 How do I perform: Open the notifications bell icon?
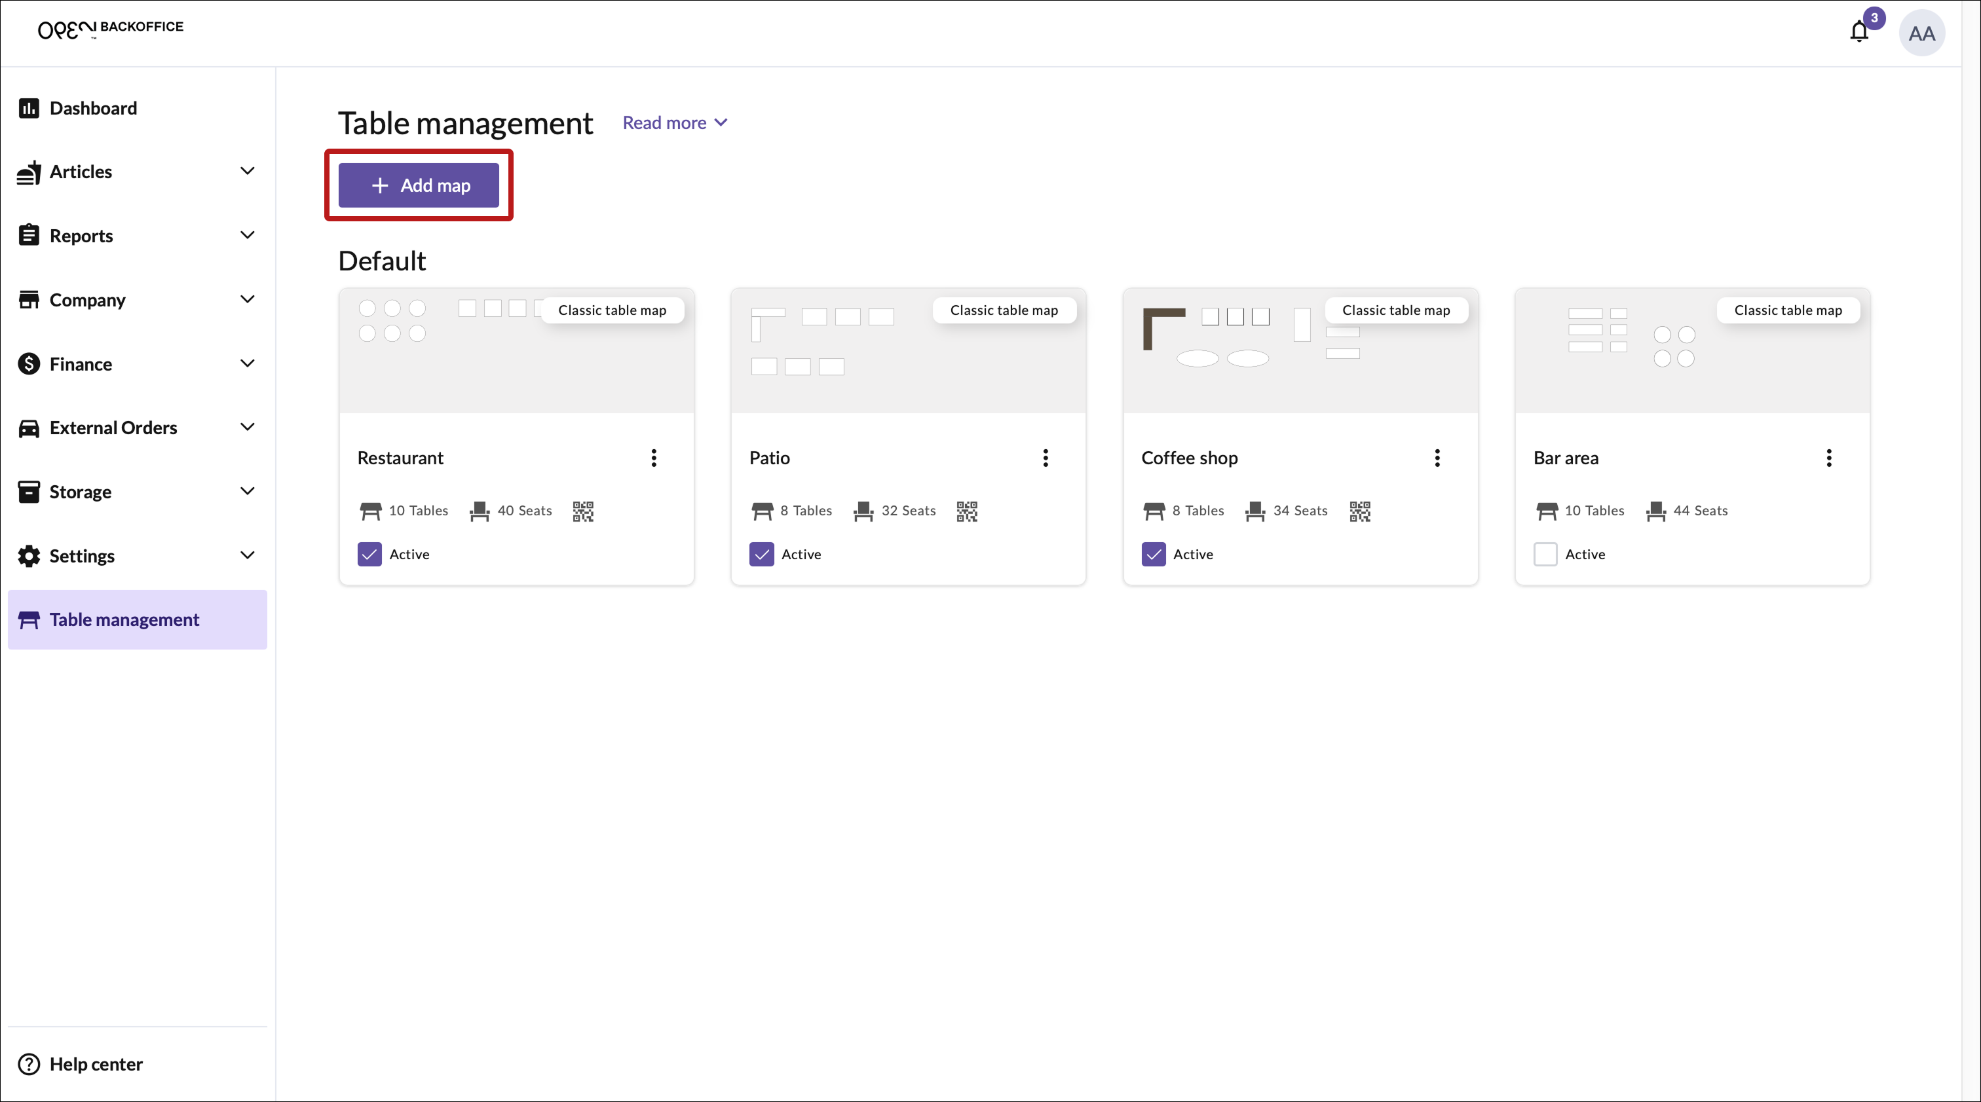coord(1858,32)
